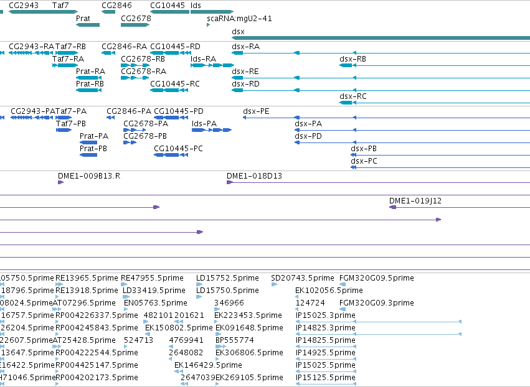Click the CG2943-RA transcript
The height and width of the screenshot is (387, 530).
point(31,53)
